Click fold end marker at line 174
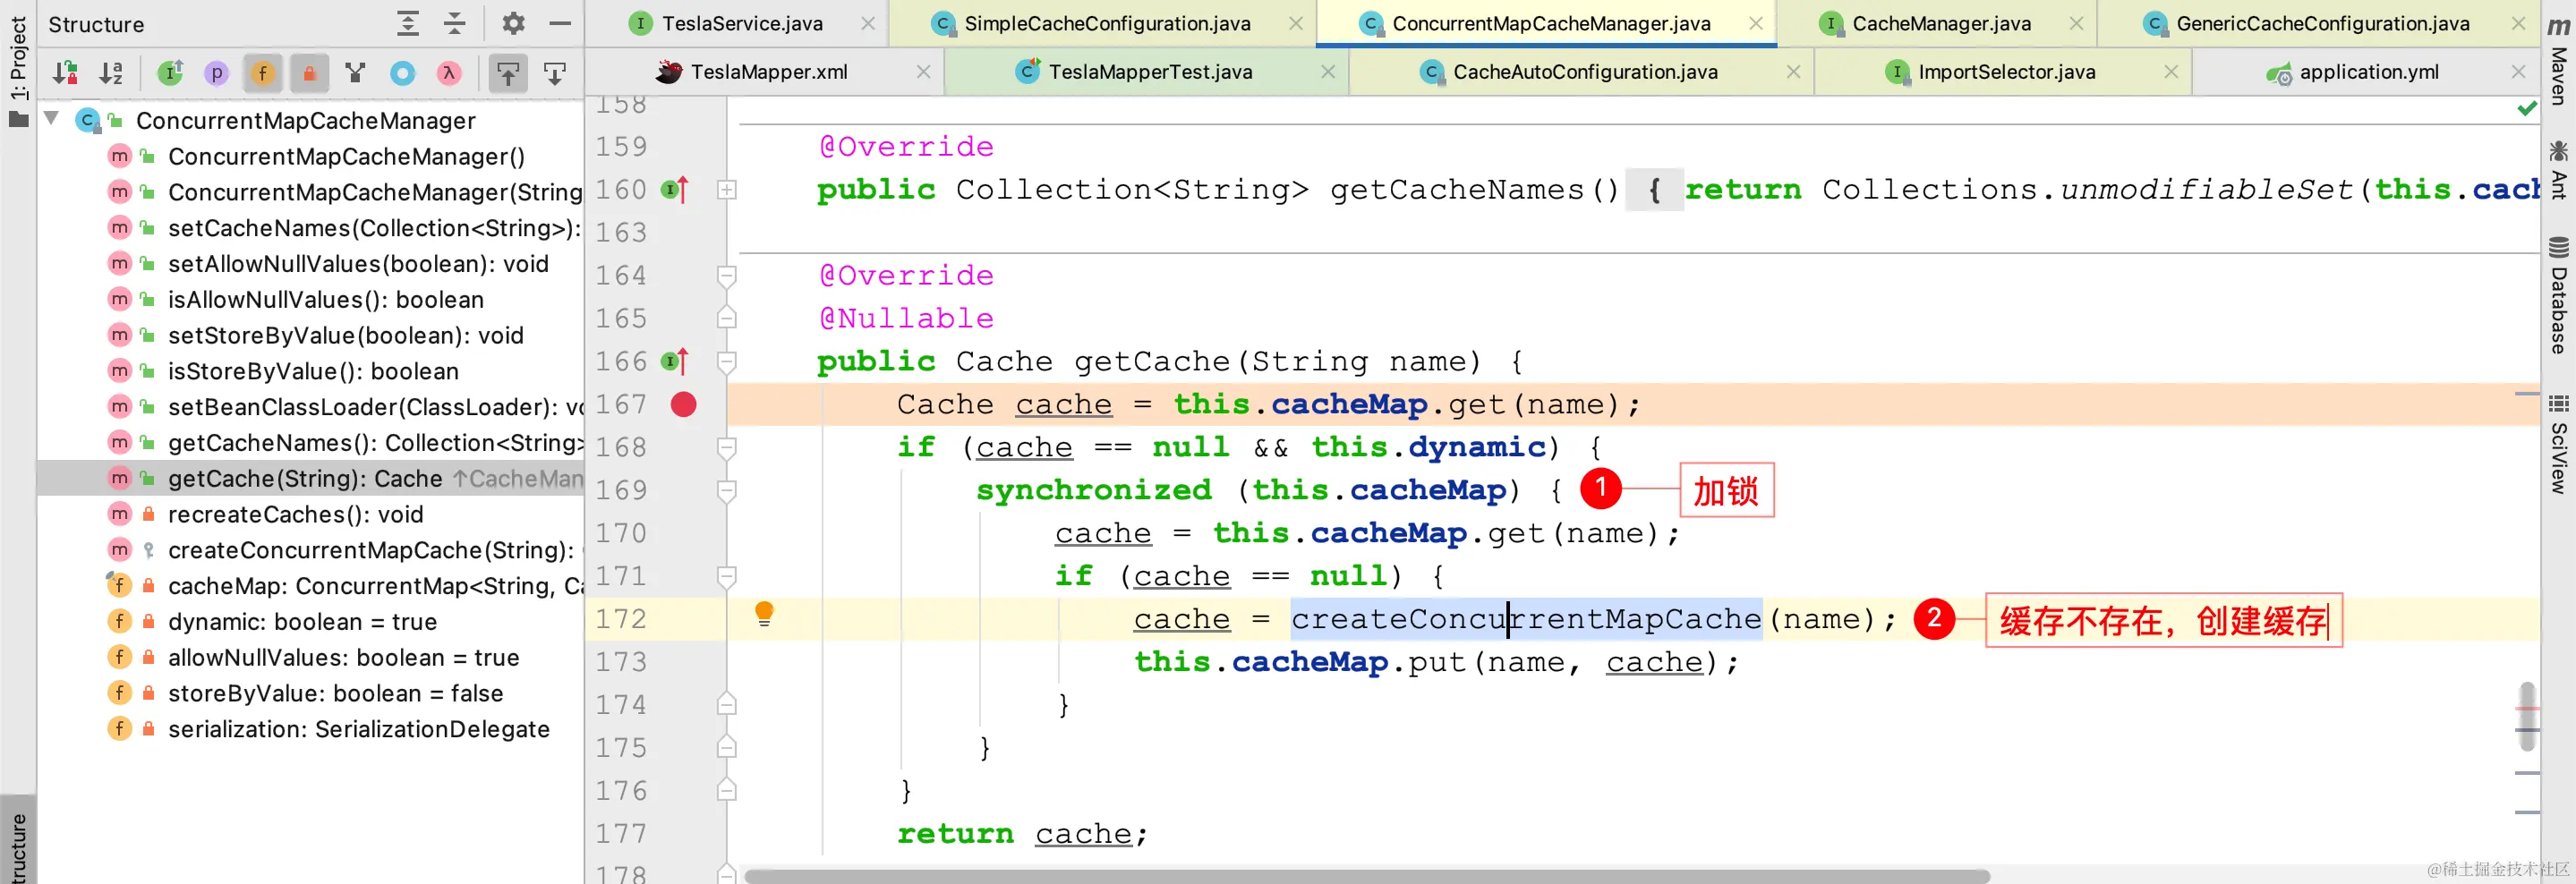Image resolution: width=2576 pixels, height=884 pixels. pyautogui.click(x=727, y=705)
